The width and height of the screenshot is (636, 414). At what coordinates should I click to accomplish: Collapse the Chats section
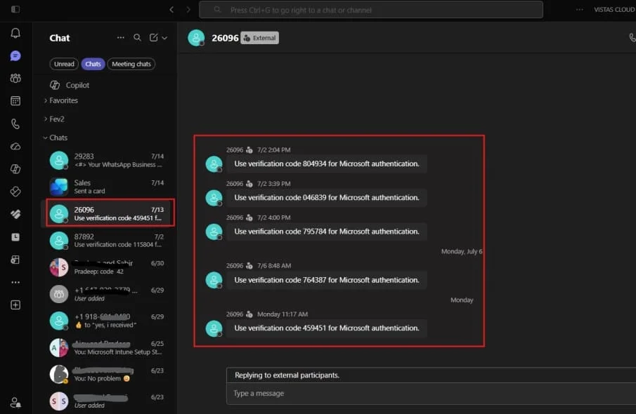click(56, 138)
